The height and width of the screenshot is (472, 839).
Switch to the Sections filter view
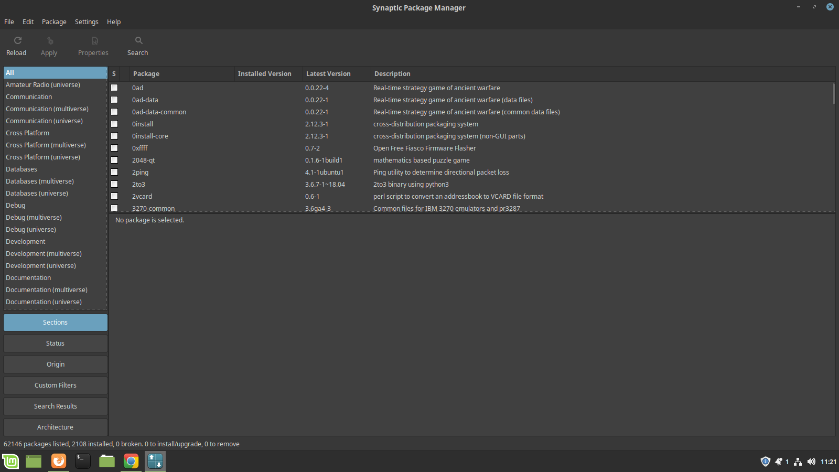(56, 323)
